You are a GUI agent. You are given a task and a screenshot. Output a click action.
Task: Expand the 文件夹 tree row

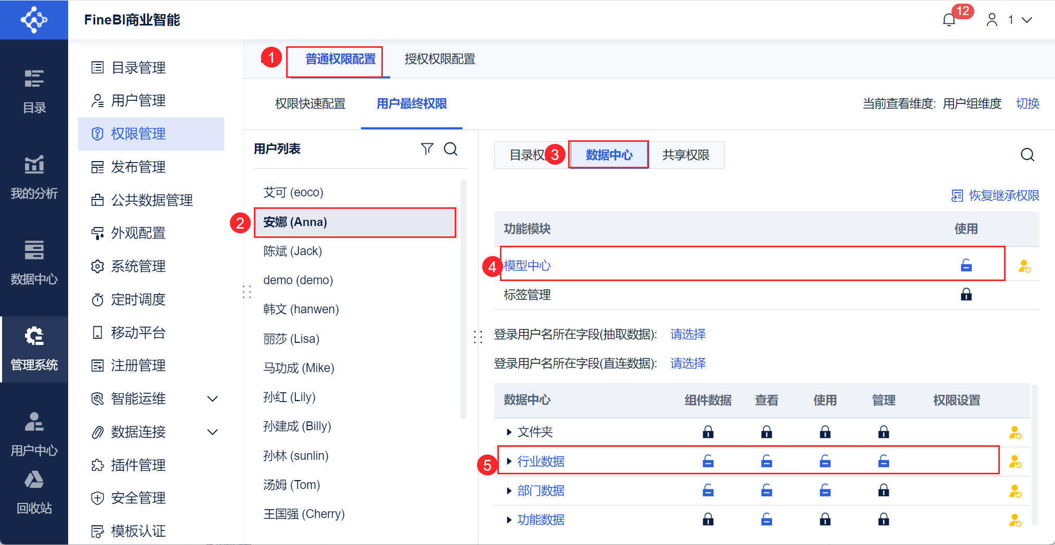coord(509,432)
